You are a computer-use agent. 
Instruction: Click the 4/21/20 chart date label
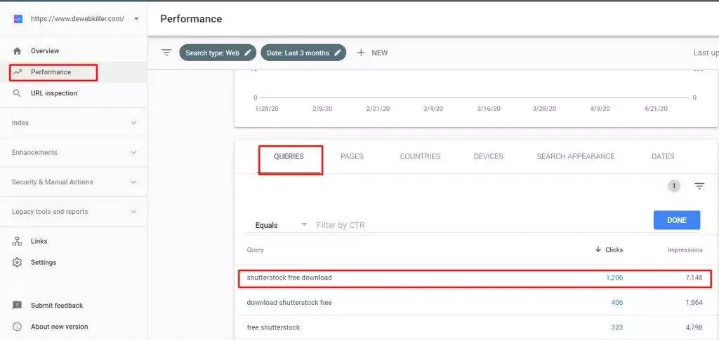pos(656,109)
